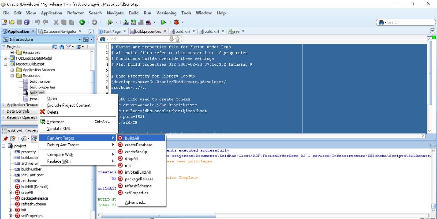The width and height of the screenshot is (437, 219).
Task: Click the Cut scissors icon
Action: [56, 22]
